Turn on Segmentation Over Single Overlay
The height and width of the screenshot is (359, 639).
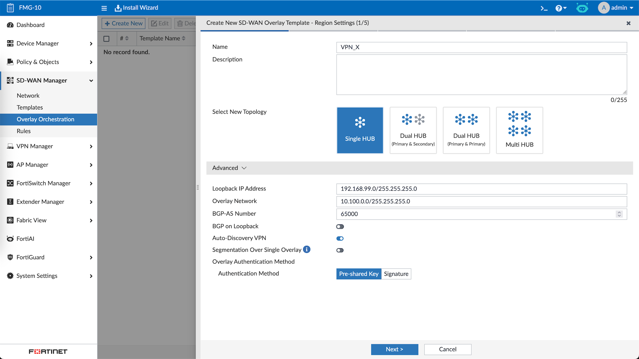[340, 250]
